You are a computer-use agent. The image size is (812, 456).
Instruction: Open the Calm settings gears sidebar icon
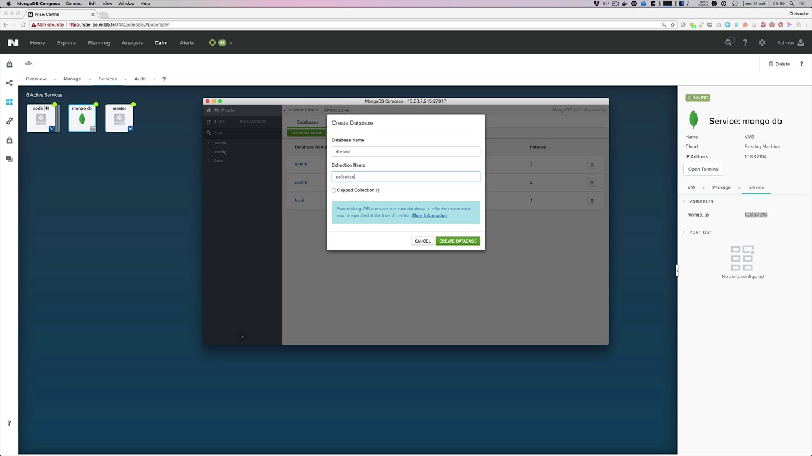pos(10,121)
